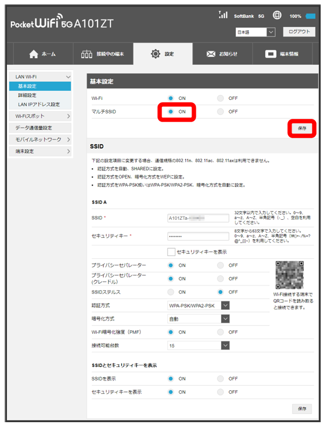Click the Wi-Fi connection QR code

289,274
